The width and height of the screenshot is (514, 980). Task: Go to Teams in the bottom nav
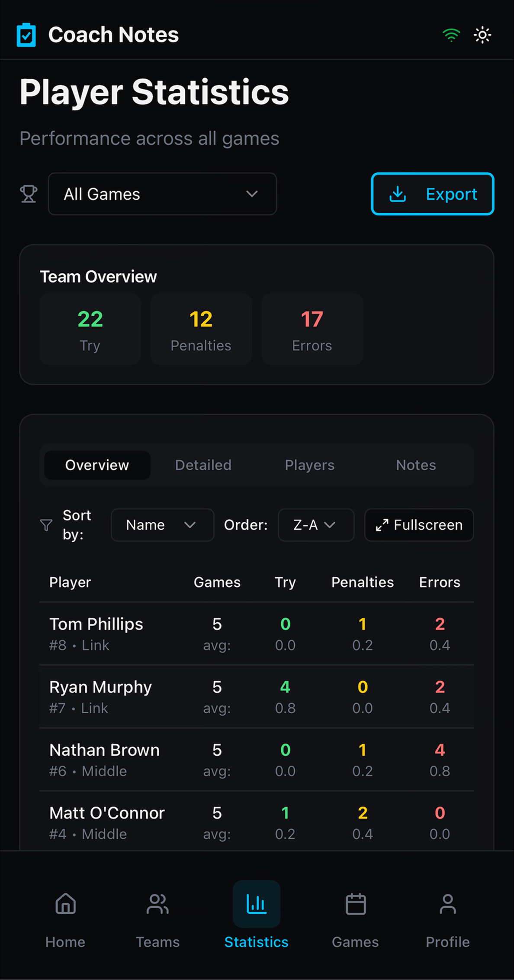157,904
